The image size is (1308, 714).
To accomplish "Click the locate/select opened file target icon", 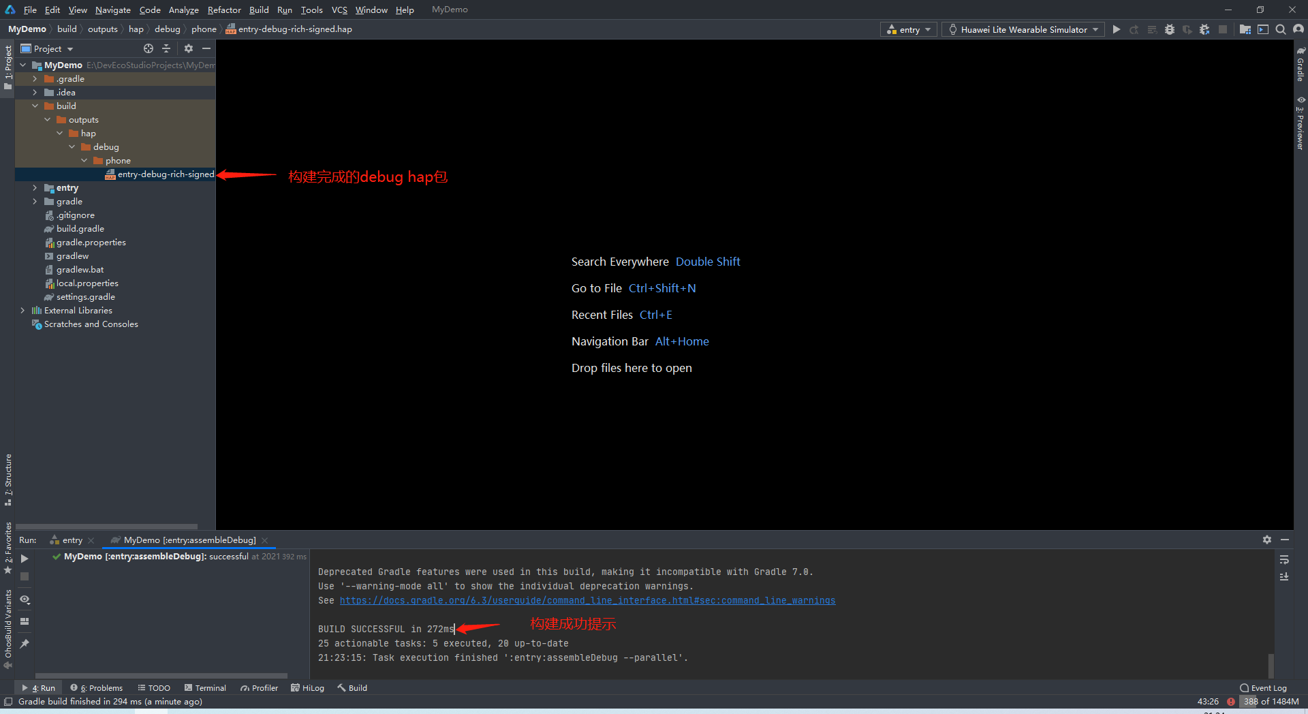I will (x=149, y=48).
